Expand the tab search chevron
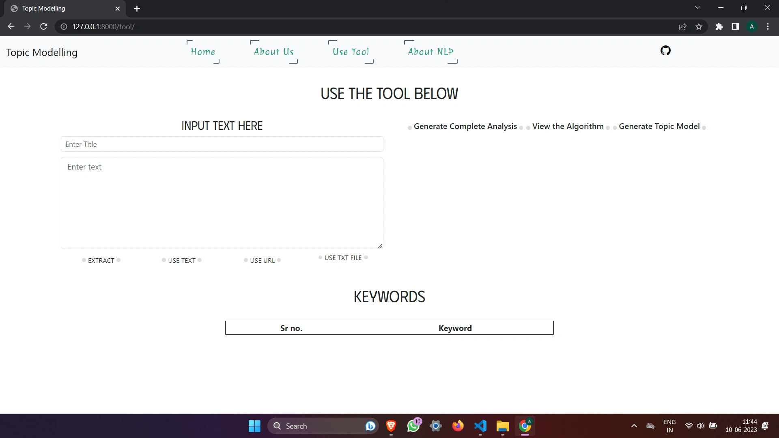 click(x=697, y=8)
